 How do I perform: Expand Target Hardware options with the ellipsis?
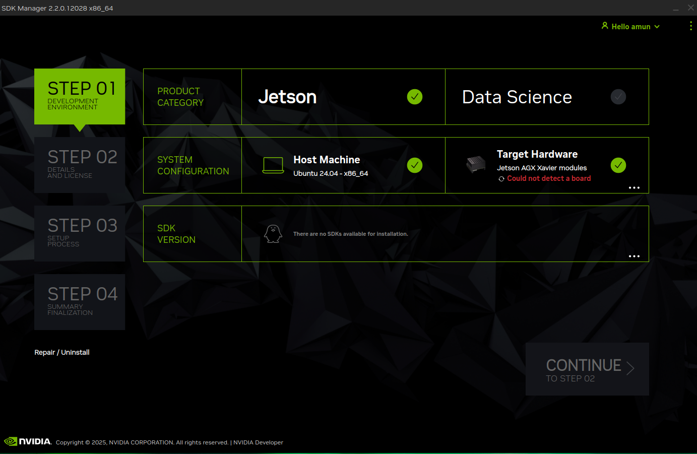[634, 187]
